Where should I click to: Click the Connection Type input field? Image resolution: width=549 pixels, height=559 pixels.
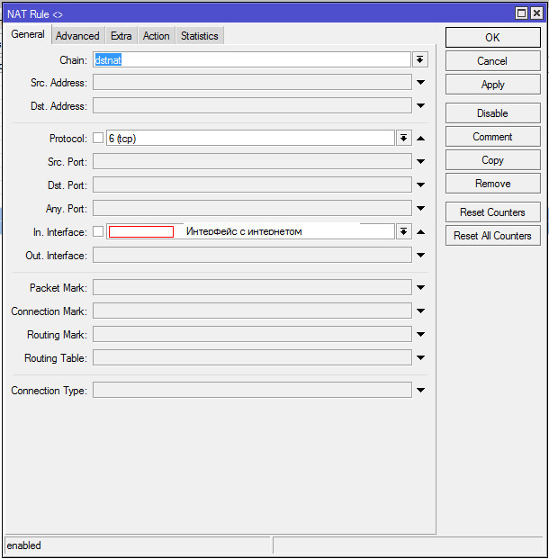[x=252, y=390]
